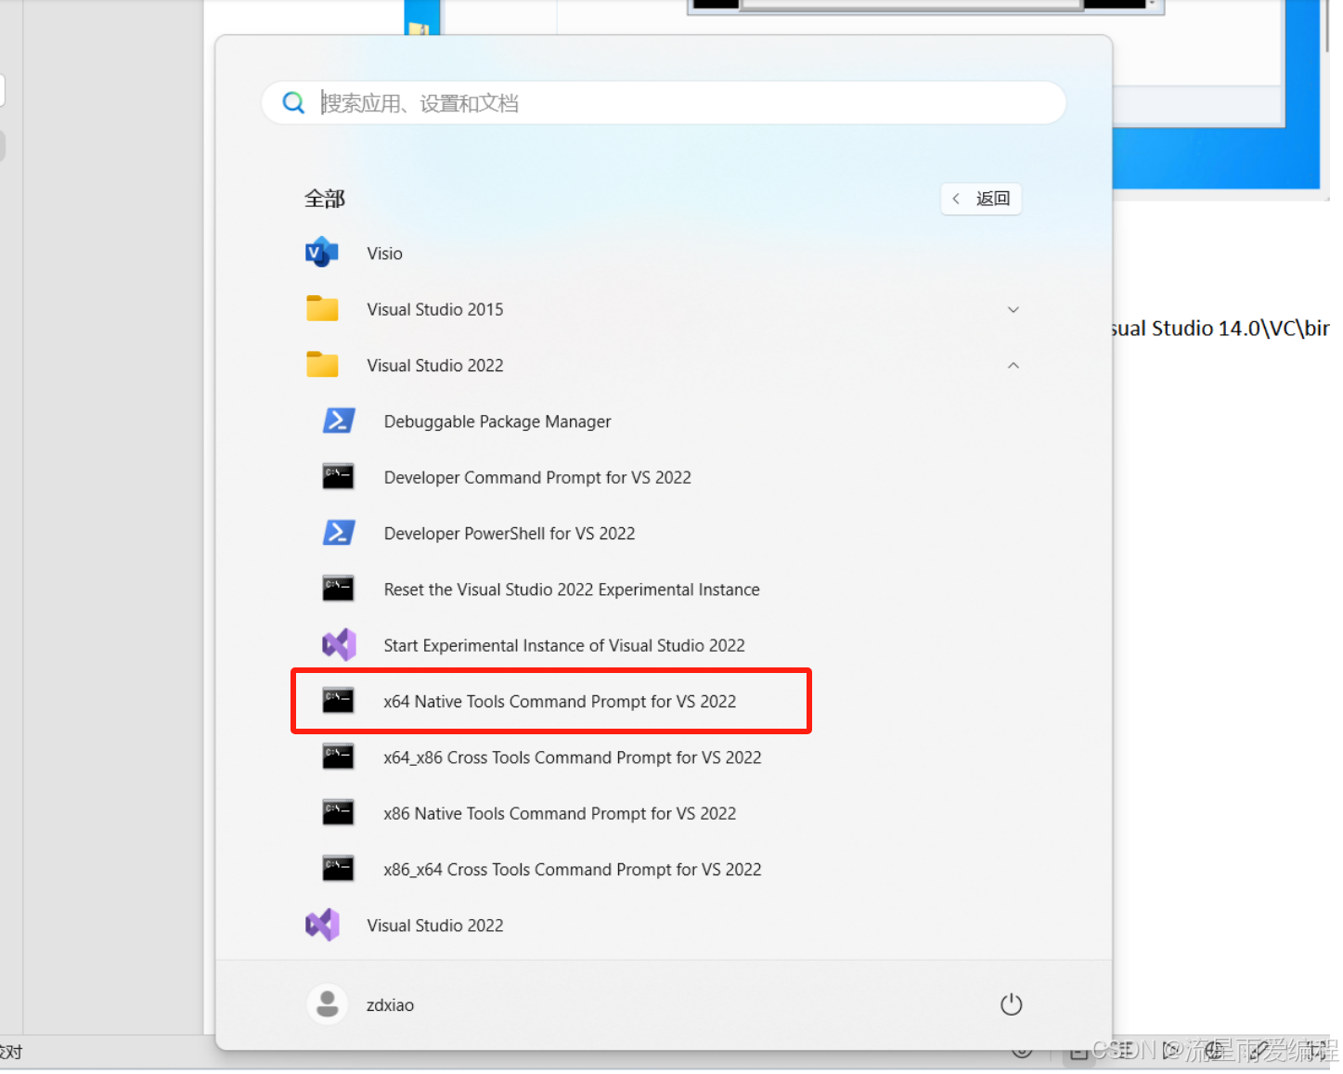Click the purple Visual Studio 2022 app icon
The width and height of the screenshot is (1343, 1074).
tap(322, 925)
